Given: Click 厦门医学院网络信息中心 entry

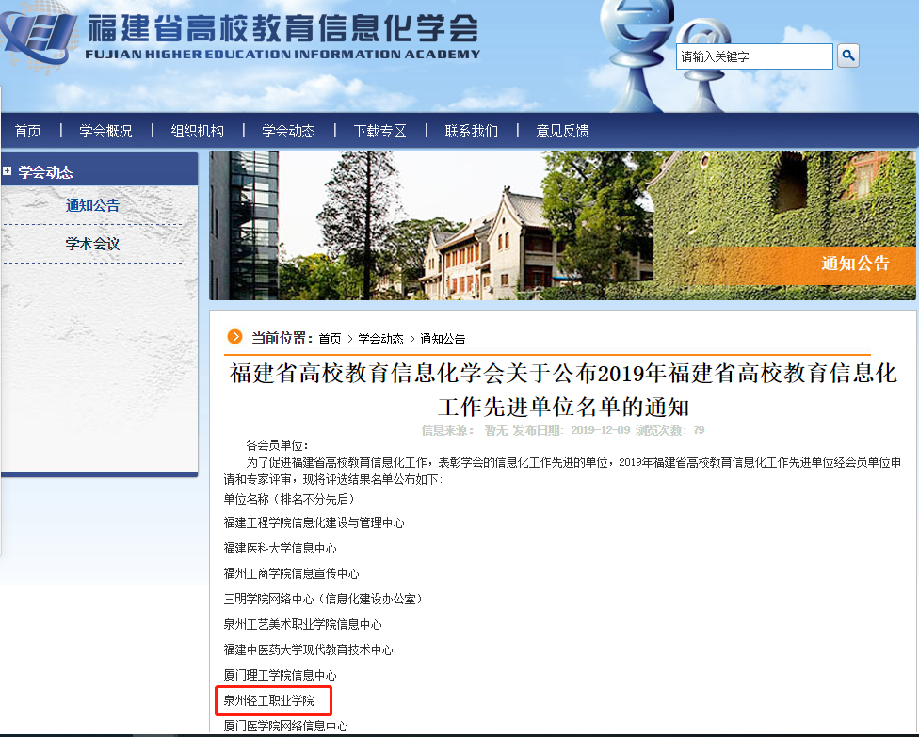Looking at the screenshot, I should tap(286, 726).
